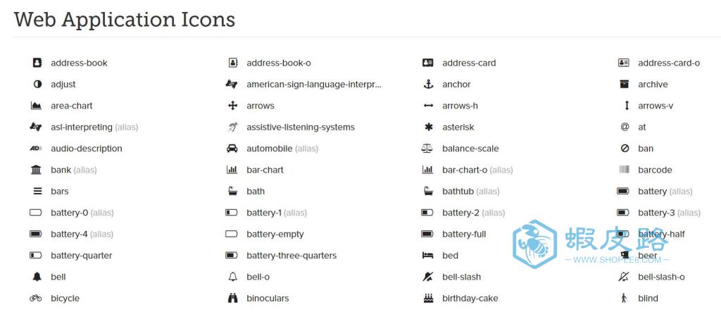Open the address-book-o link
721x312 pixels.
click(x=279, y=63)
